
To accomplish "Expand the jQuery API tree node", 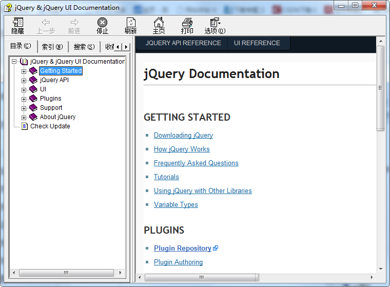I will pos(24,80).
